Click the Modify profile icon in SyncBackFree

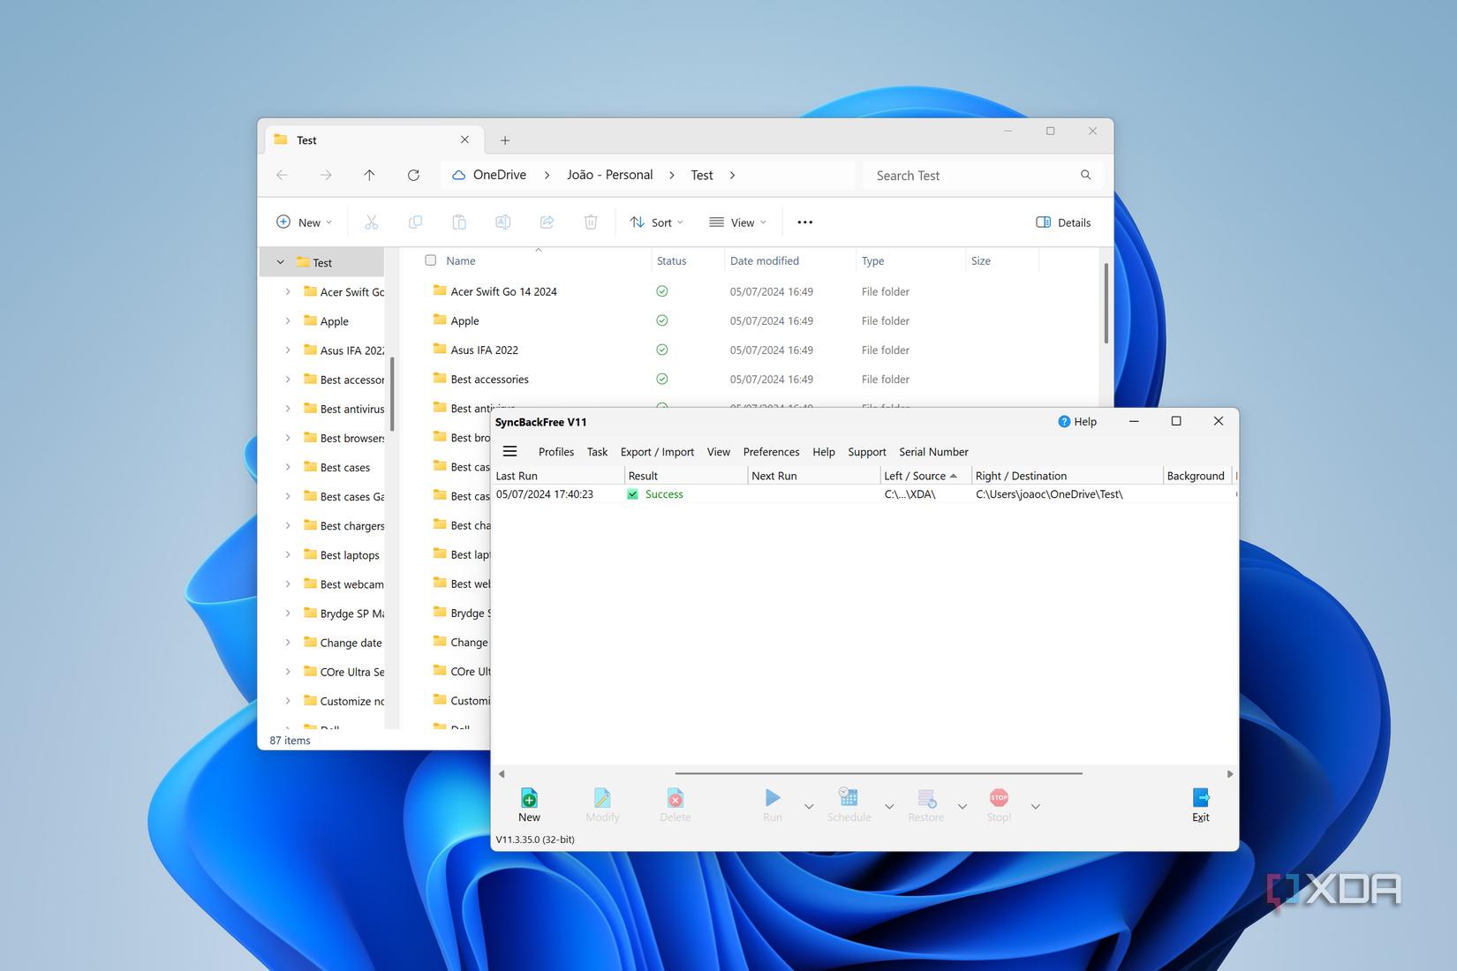click(x=602, y=798)
